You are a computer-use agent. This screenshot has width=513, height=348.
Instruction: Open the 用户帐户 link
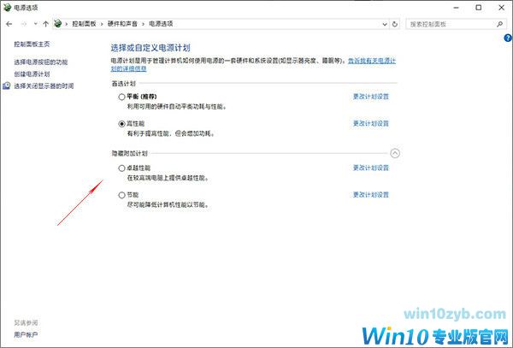point(26,334)
